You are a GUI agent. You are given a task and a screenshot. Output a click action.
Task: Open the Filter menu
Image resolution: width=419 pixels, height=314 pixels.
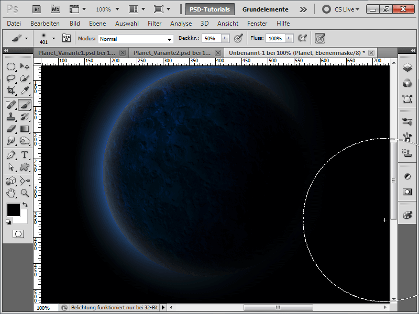[x=155, y=24]
